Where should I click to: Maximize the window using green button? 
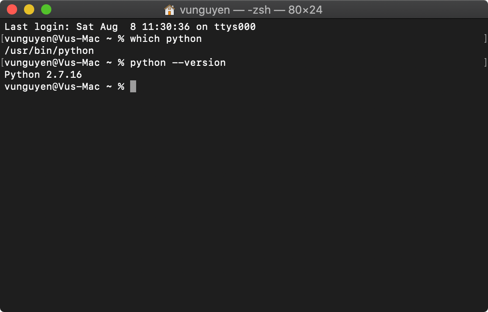click(x=46, y=10)
